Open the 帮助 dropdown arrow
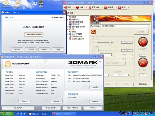This screenshot has width=155, height=116. click(128, 7)
